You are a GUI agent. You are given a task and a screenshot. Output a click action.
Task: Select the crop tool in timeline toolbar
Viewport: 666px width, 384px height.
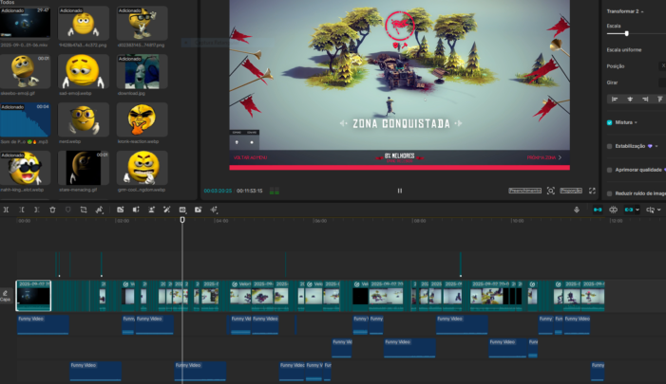click(83, 210)
